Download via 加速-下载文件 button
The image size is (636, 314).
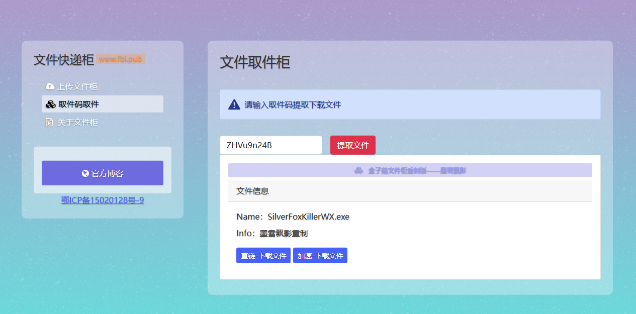click(x=320, y=256)
